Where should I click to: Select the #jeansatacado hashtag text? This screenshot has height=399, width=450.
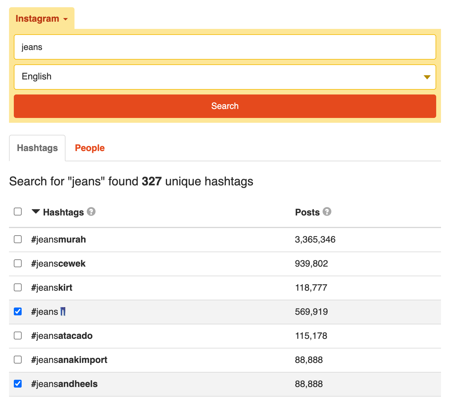point(62,336)
